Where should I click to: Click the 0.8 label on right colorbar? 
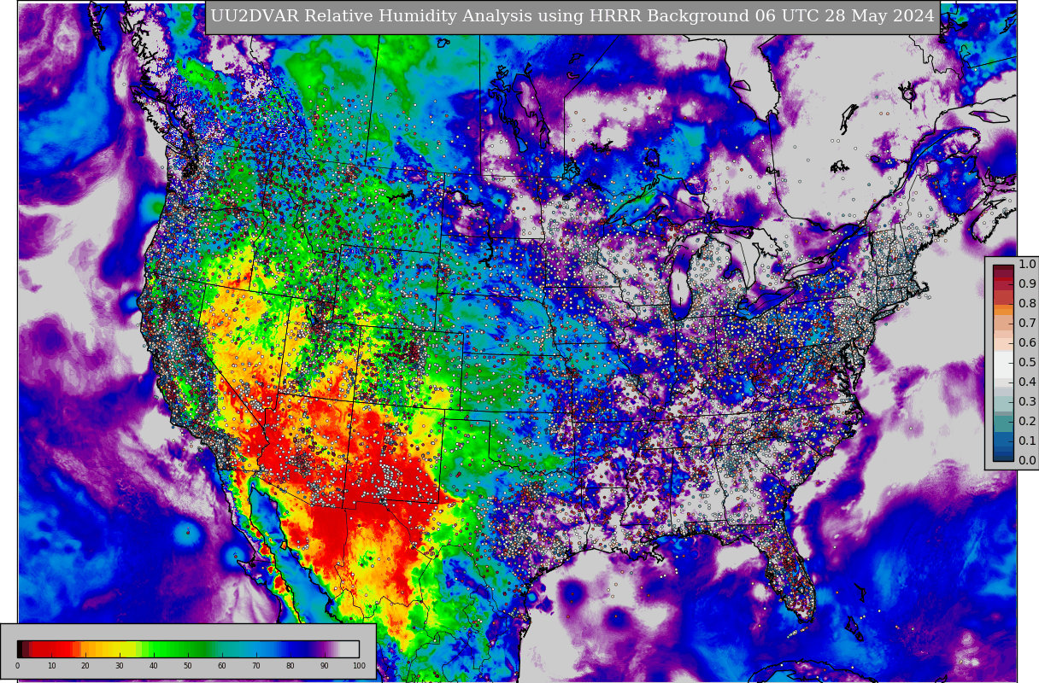(1027, 304)
